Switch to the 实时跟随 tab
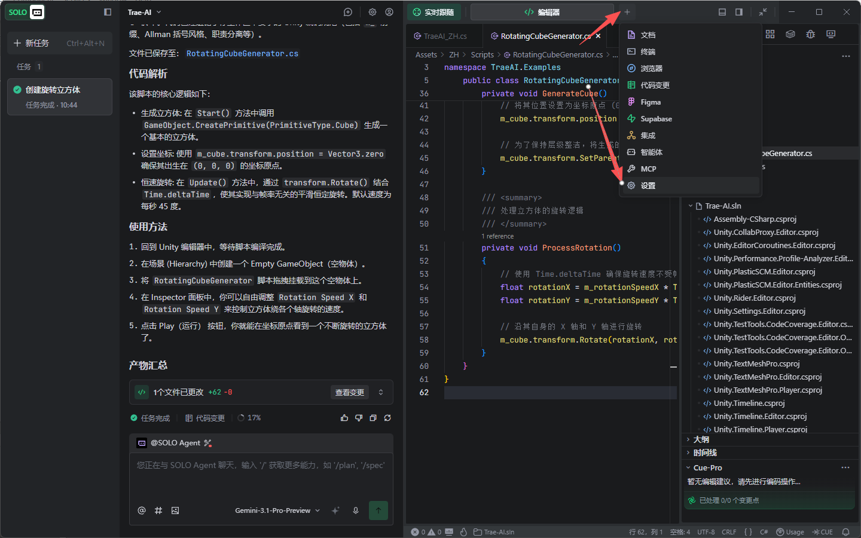861x538 pixels. 434,12
